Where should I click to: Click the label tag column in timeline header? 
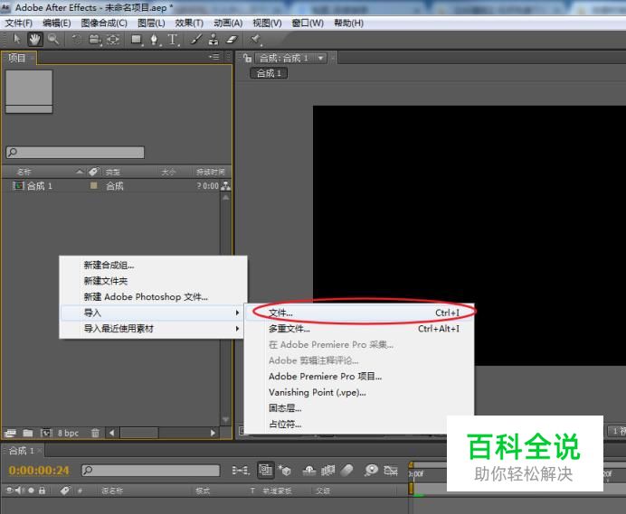pyautogui.click(x=64, y=491)
